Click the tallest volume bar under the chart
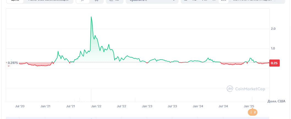Image resolution: width=291 pixels, height=119 pixels. [x=91, y=95]
